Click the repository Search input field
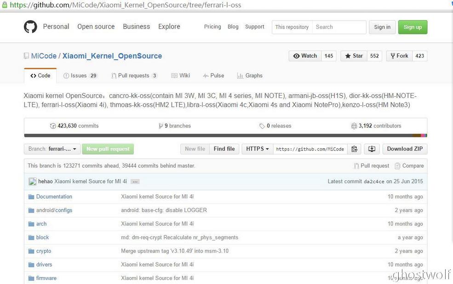 coord(339,27)
